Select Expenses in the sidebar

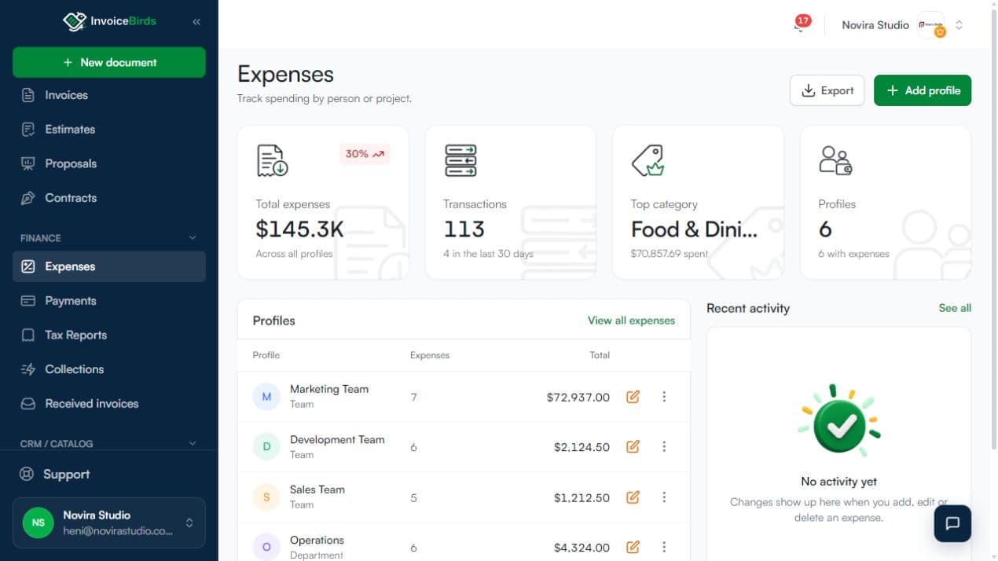coord(109,266)
